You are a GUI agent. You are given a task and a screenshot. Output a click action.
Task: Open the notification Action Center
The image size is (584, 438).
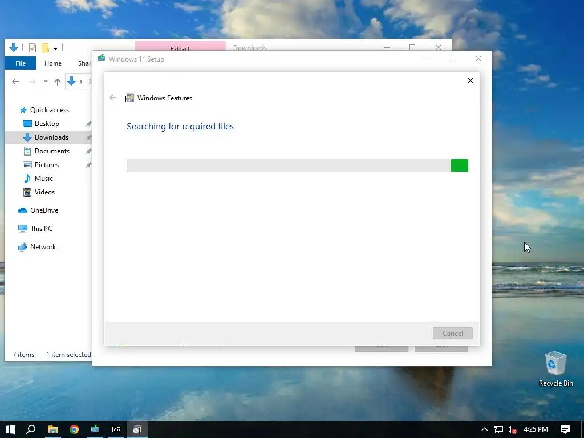[x=565, y=429]
